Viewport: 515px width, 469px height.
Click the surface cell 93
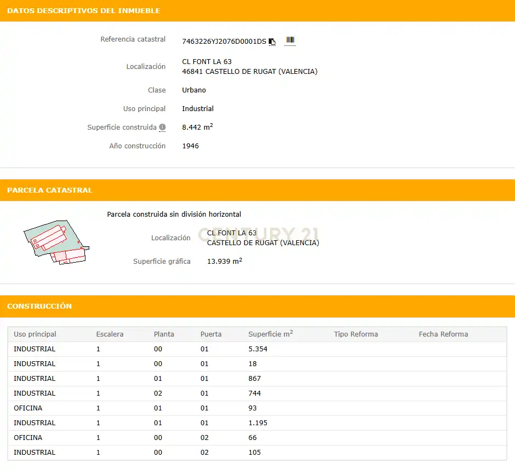click(253, 408)
